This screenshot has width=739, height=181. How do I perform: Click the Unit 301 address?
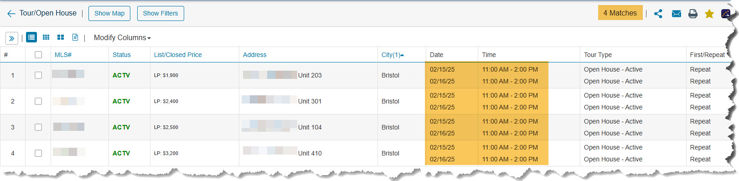click(x=282, y=101)
